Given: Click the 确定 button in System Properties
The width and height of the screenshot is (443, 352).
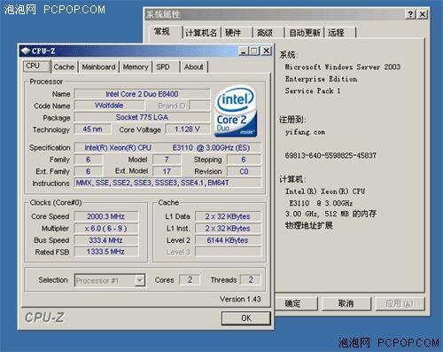Looking at the screenshot, I should point(293,303).
